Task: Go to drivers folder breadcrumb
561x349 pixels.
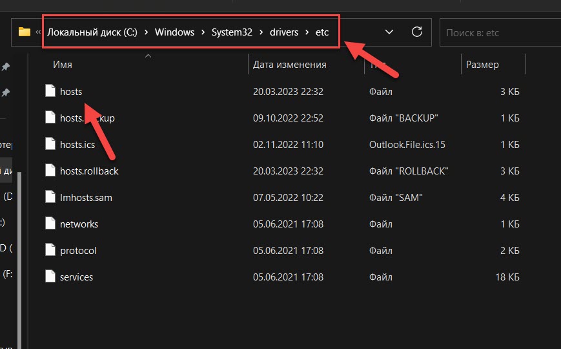Action: coord(284,32)
